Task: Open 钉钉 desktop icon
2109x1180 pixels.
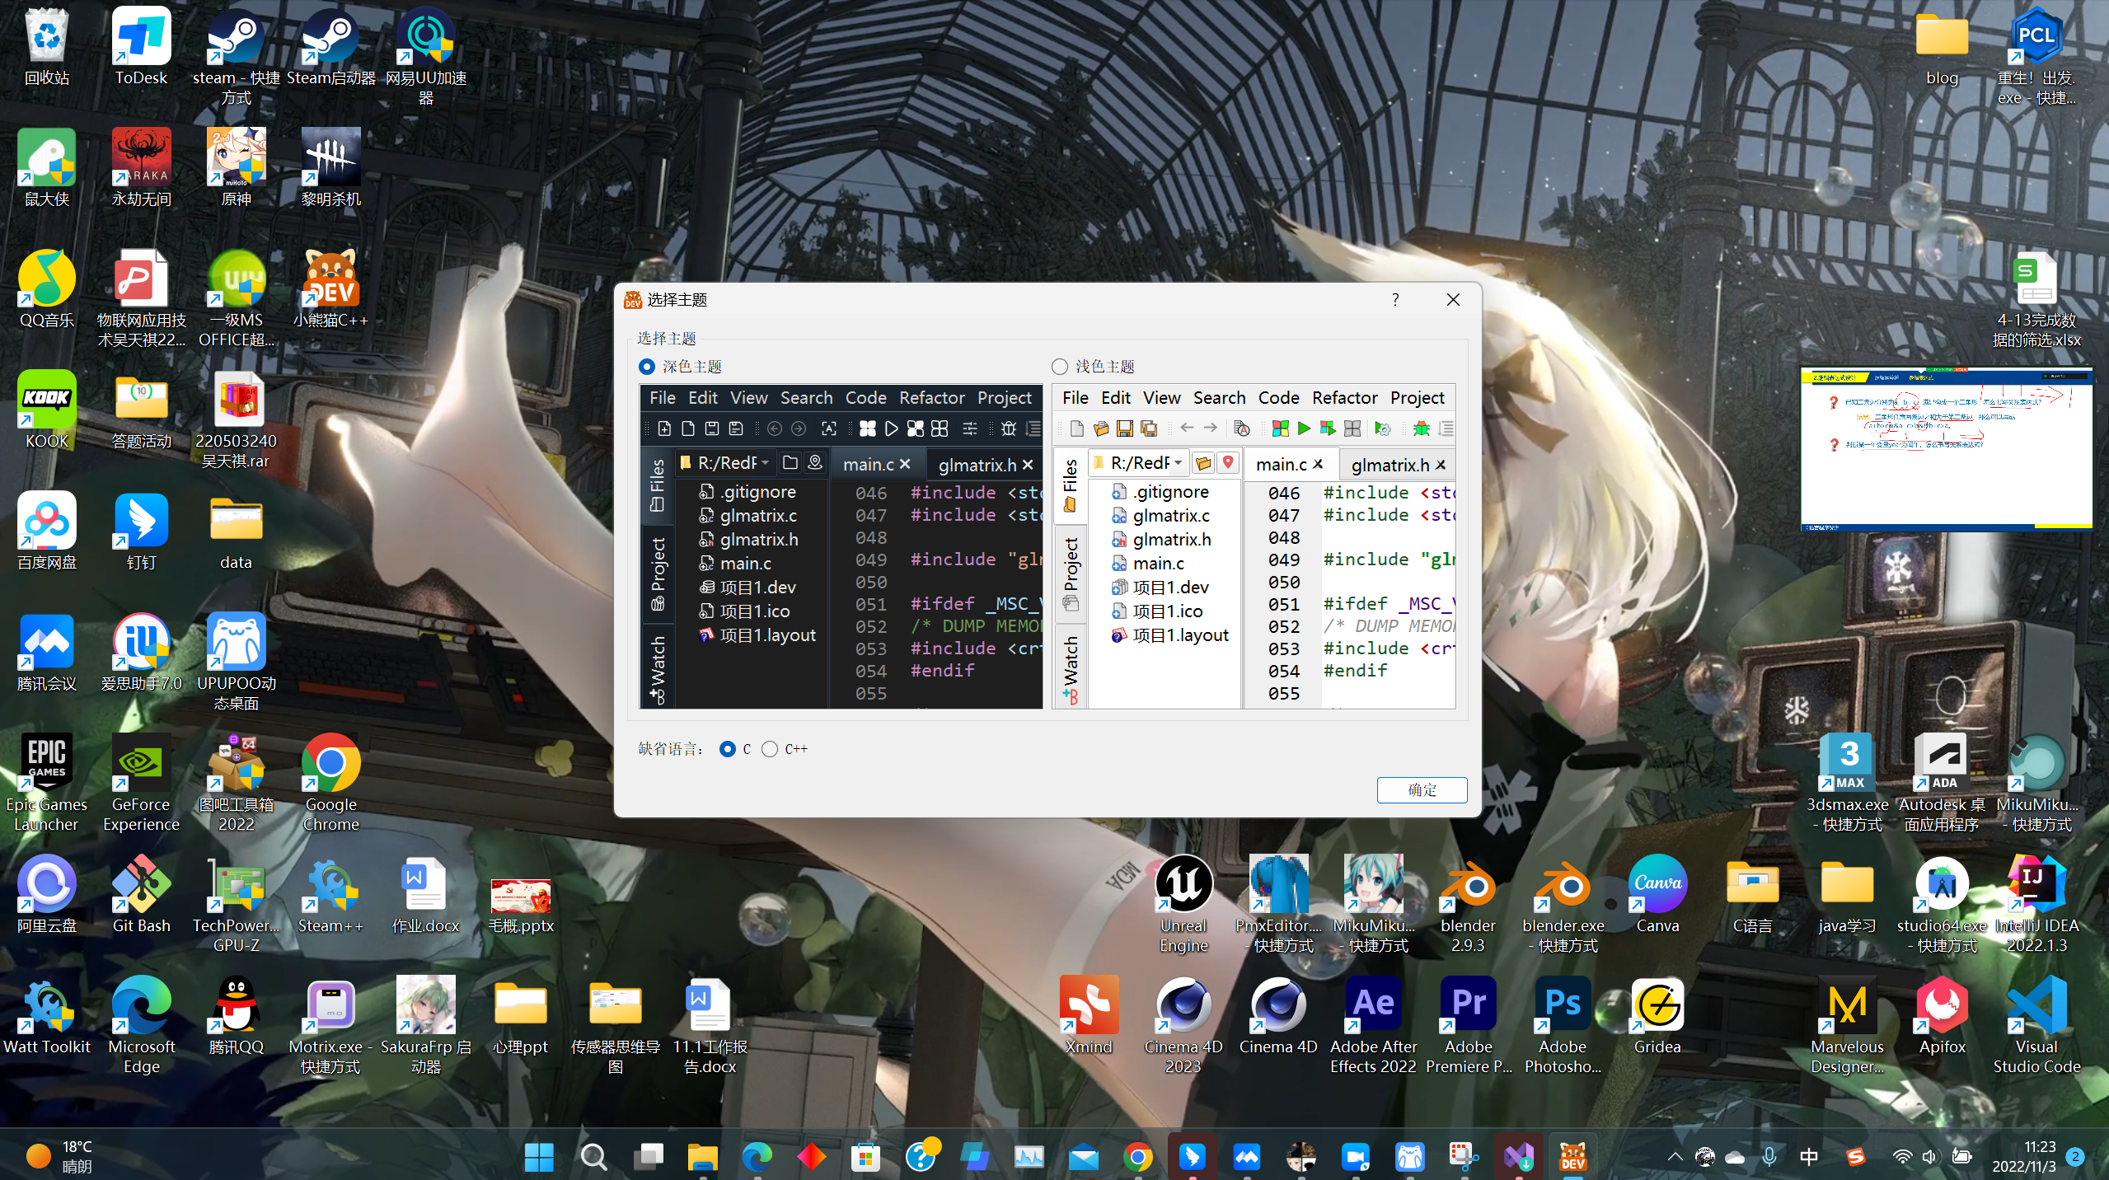Action: pos(141,531)
